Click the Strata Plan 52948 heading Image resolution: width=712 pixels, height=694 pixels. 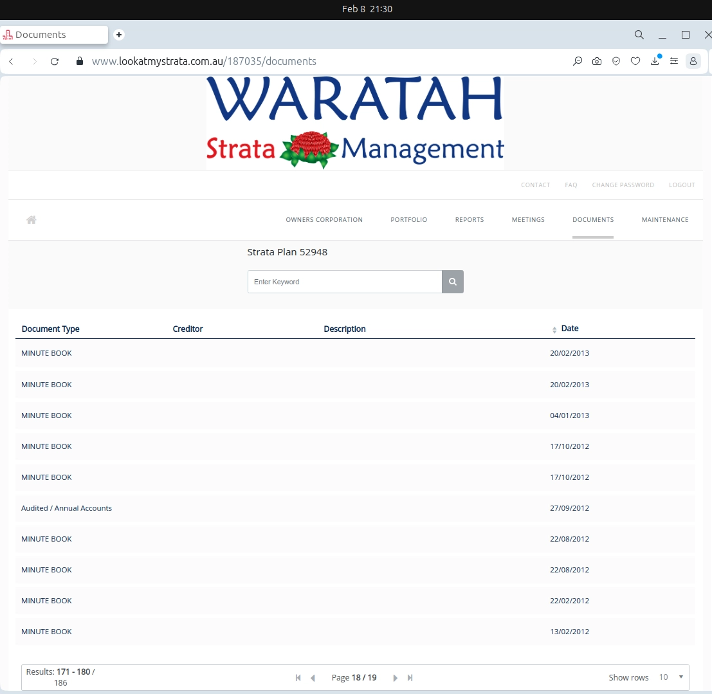click(287, 252)
